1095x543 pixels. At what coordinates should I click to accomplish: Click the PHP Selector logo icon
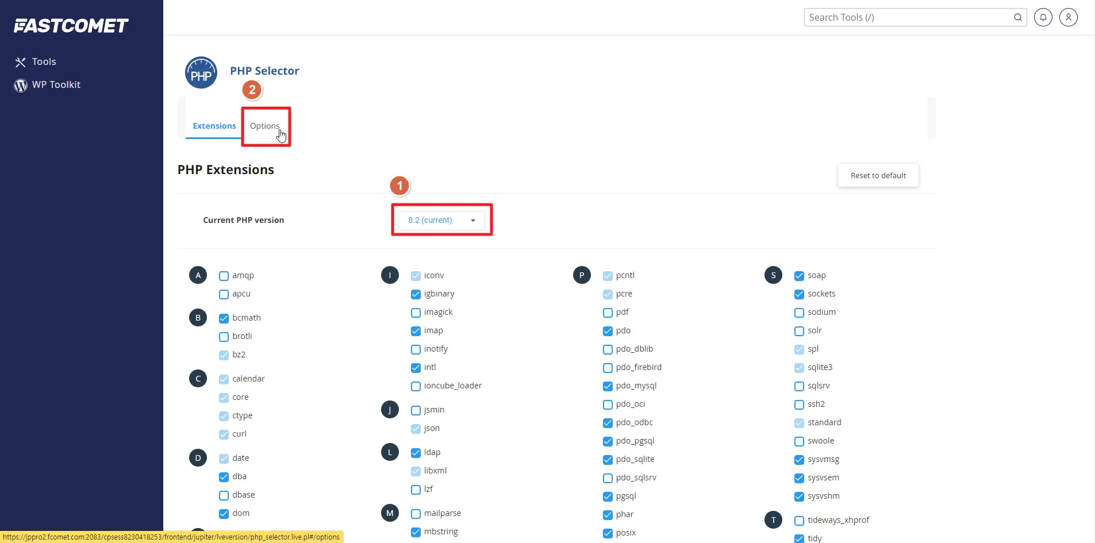click(x=201, y=73)
